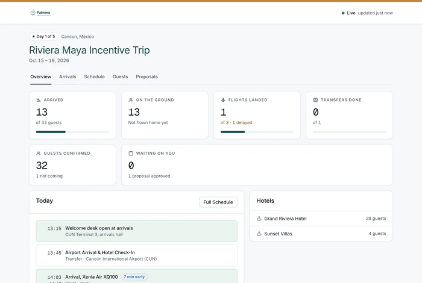Select the Welcome desk open at arrivals event
Screen dimensions: 422x283
pyautogui.click(x=137, y=231)
